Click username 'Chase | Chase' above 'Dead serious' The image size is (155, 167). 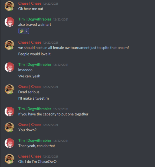(30, 87)
